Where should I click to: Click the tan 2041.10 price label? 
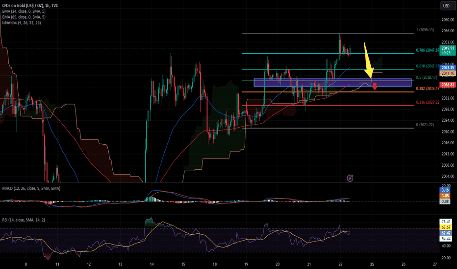pos(447,73)
